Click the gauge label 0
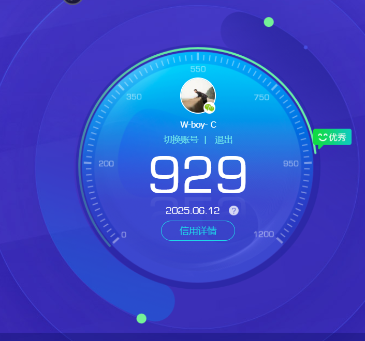 click(x=124, y=235)
